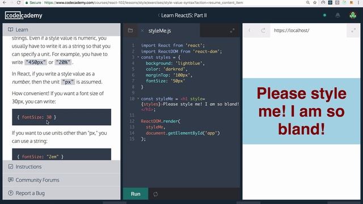Screen dimensions: 363x204
Task: Click the green status dot in header
Action: (324, 15)
